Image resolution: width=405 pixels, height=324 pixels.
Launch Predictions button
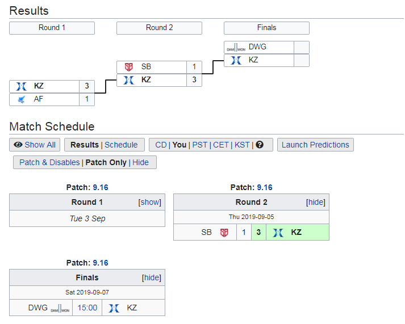[x=315, y=145]
